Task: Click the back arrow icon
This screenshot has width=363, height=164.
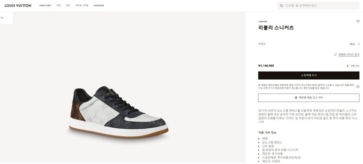Action: tap(3, 18)
